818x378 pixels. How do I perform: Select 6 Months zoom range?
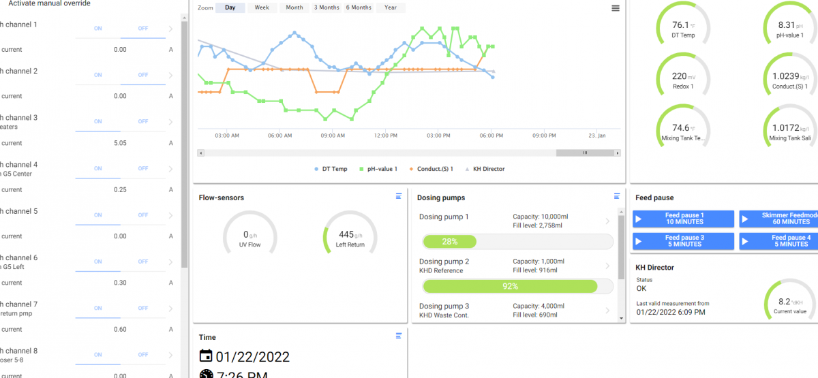coord(359,8)
